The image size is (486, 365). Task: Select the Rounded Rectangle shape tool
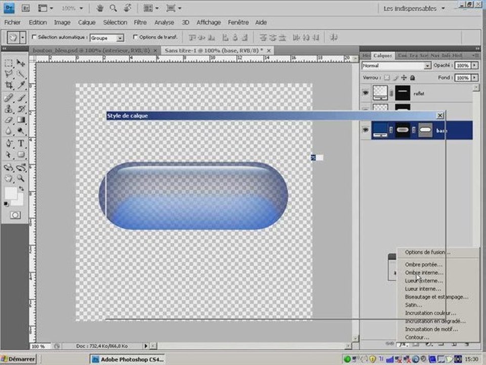pyautogui.click(x=21, y=155)
